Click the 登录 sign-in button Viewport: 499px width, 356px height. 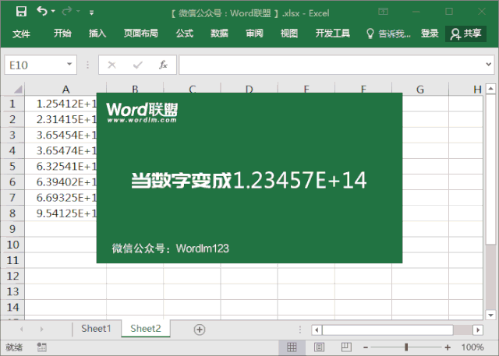[430, 33]
